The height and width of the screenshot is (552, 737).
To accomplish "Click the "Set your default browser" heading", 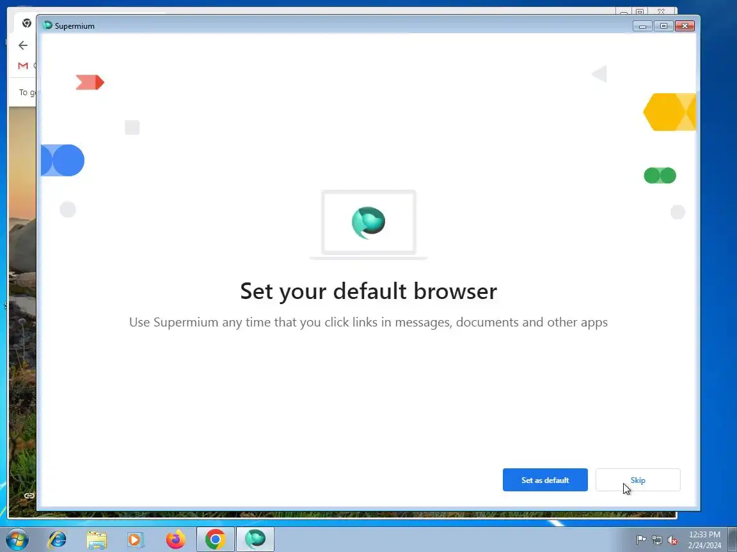I will point(368,291).
